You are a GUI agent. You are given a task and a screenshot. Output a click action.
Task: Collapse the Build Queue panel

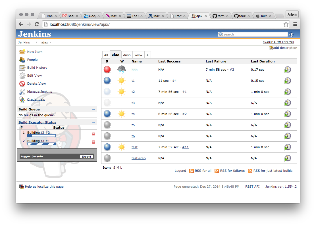click(x=93, y=109)
